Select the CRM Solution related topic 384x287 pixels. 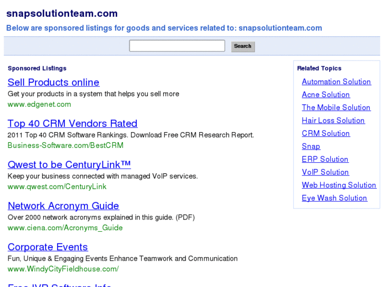pos(326,133)
